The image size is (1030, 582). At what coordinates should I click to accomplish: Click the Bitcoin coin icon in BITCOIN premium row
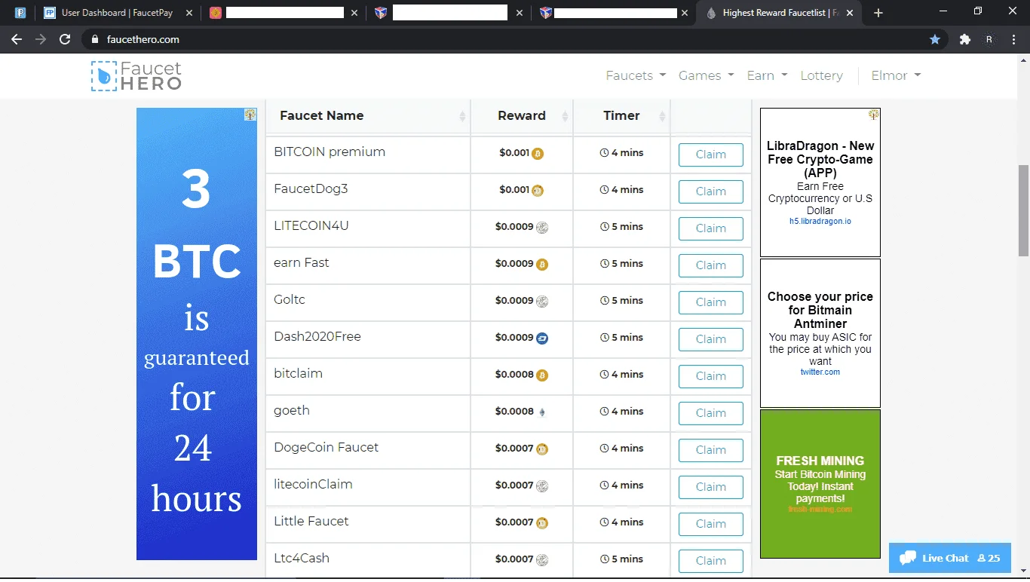point(538,154)
